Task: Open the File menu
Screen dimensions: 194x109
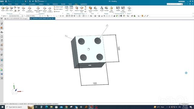Action: [x=3, y=4]
